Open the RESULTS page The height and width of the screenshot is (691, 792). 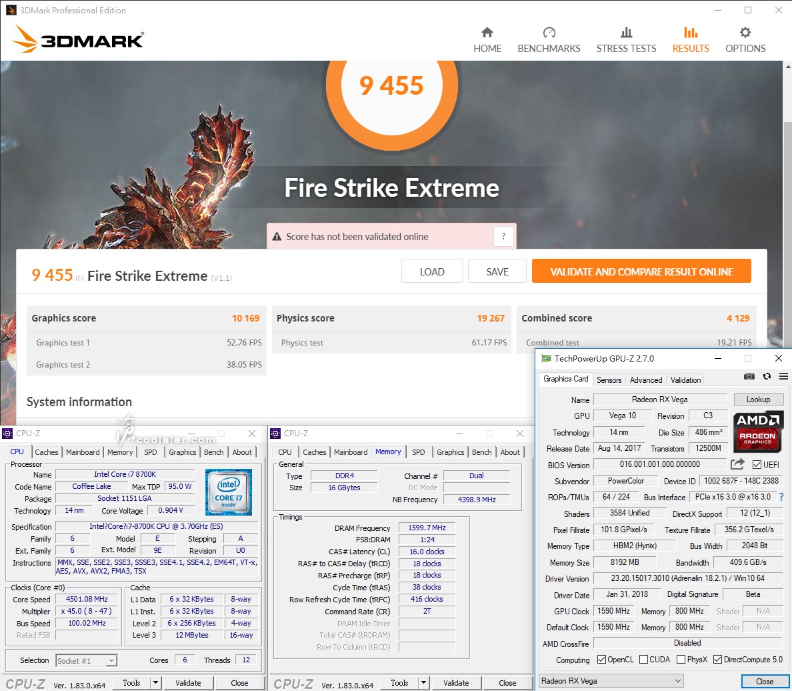pos(691,41)
